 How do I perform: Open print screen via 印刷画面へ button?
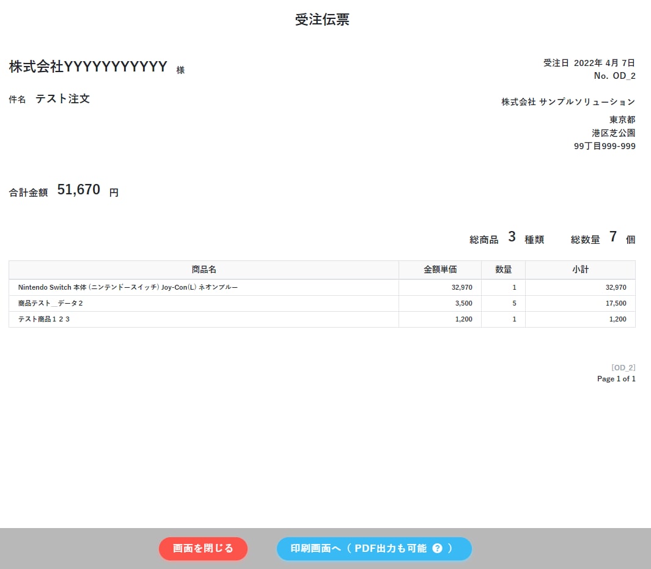pos(374,548)
